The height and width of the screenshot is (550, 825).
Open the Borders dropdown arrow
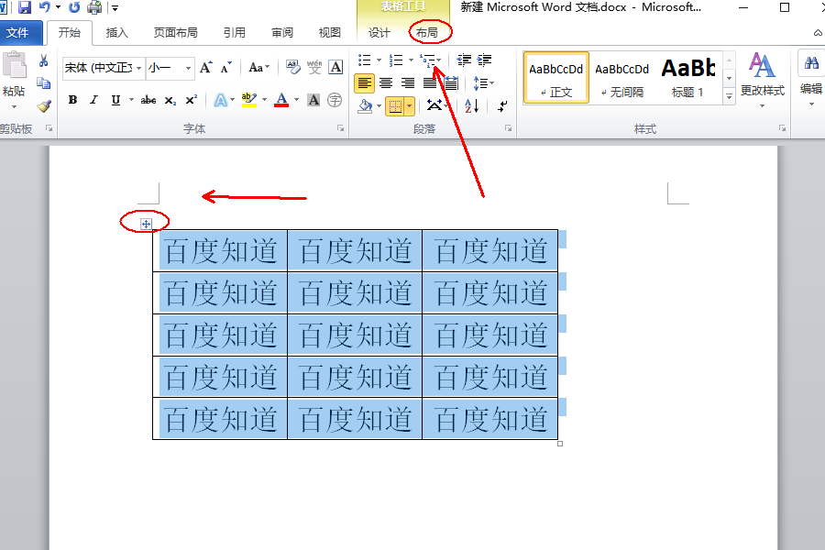pyautogui.click(x=410, y=105)
